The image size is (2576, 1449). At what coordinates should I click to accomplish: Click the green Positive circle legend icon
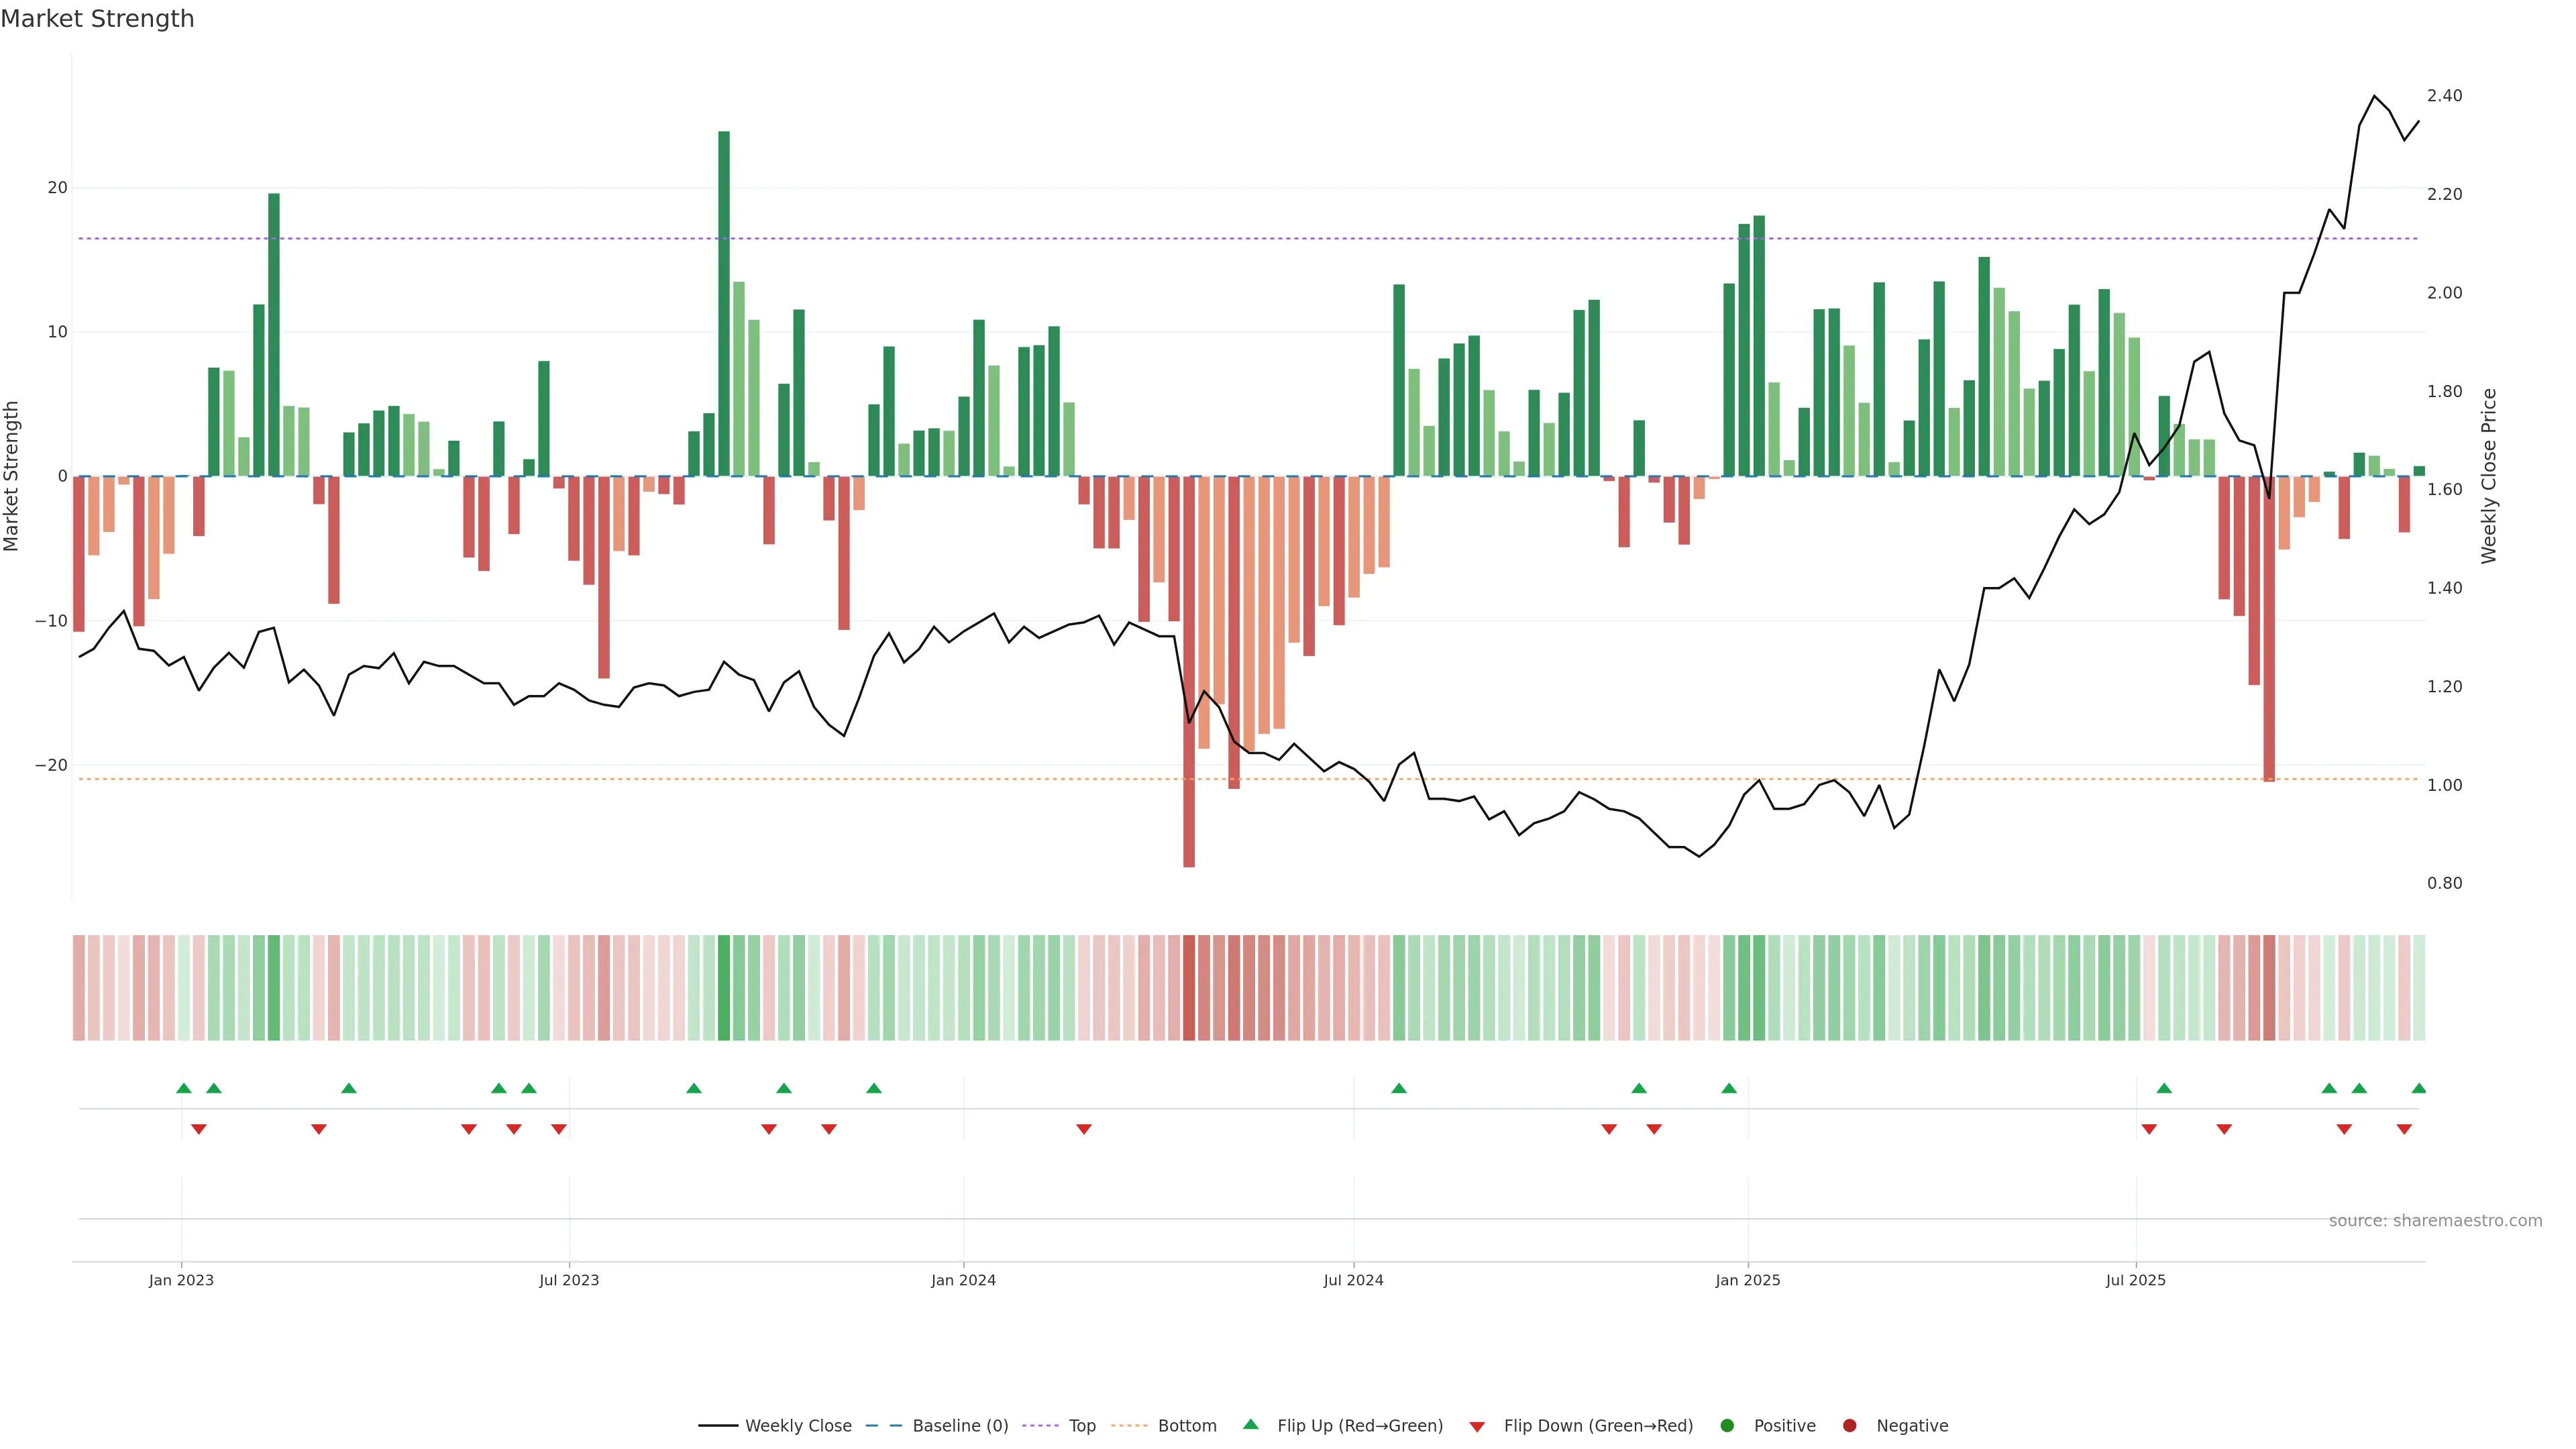(1727, 1426)
